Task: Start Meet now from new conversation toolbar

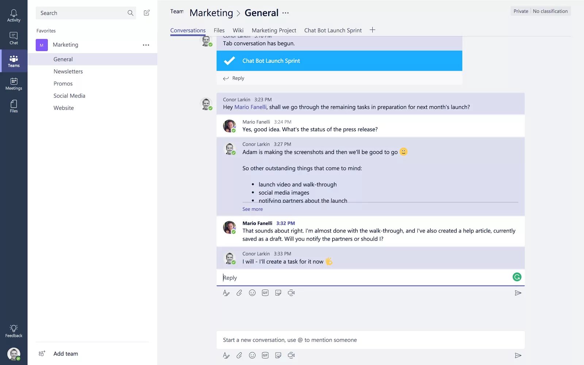Action: click(291, 355)
